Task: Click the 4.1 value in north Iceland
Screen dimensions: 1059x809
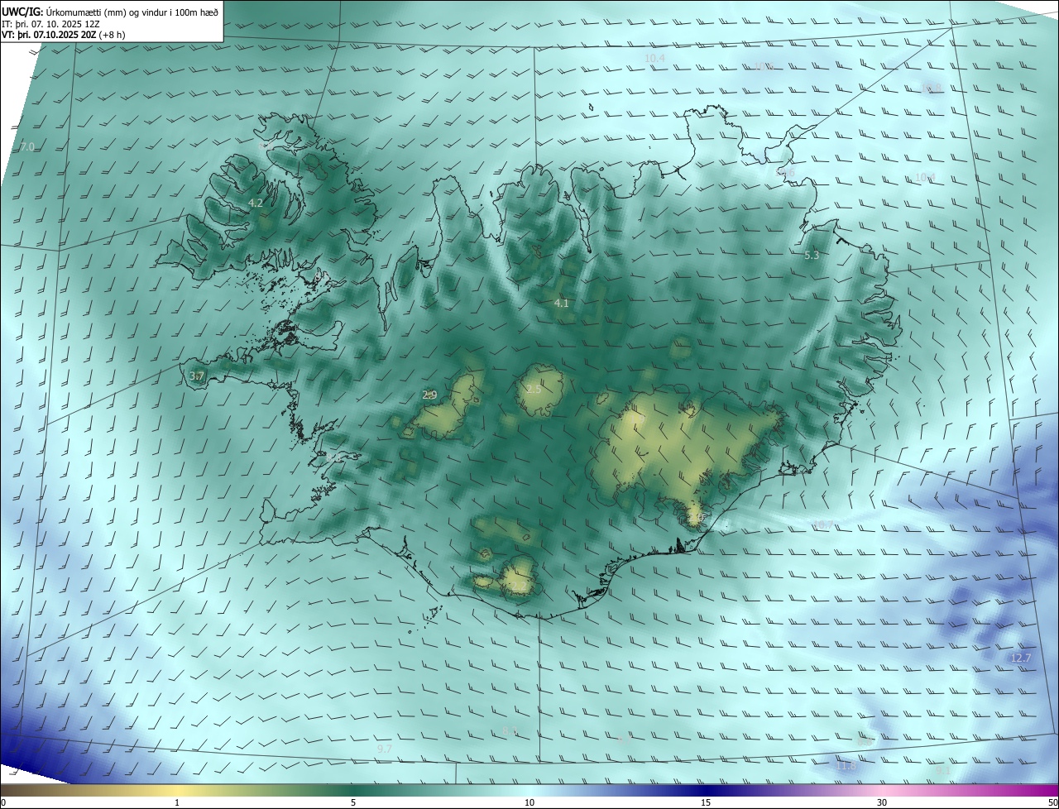Action: 562,304
